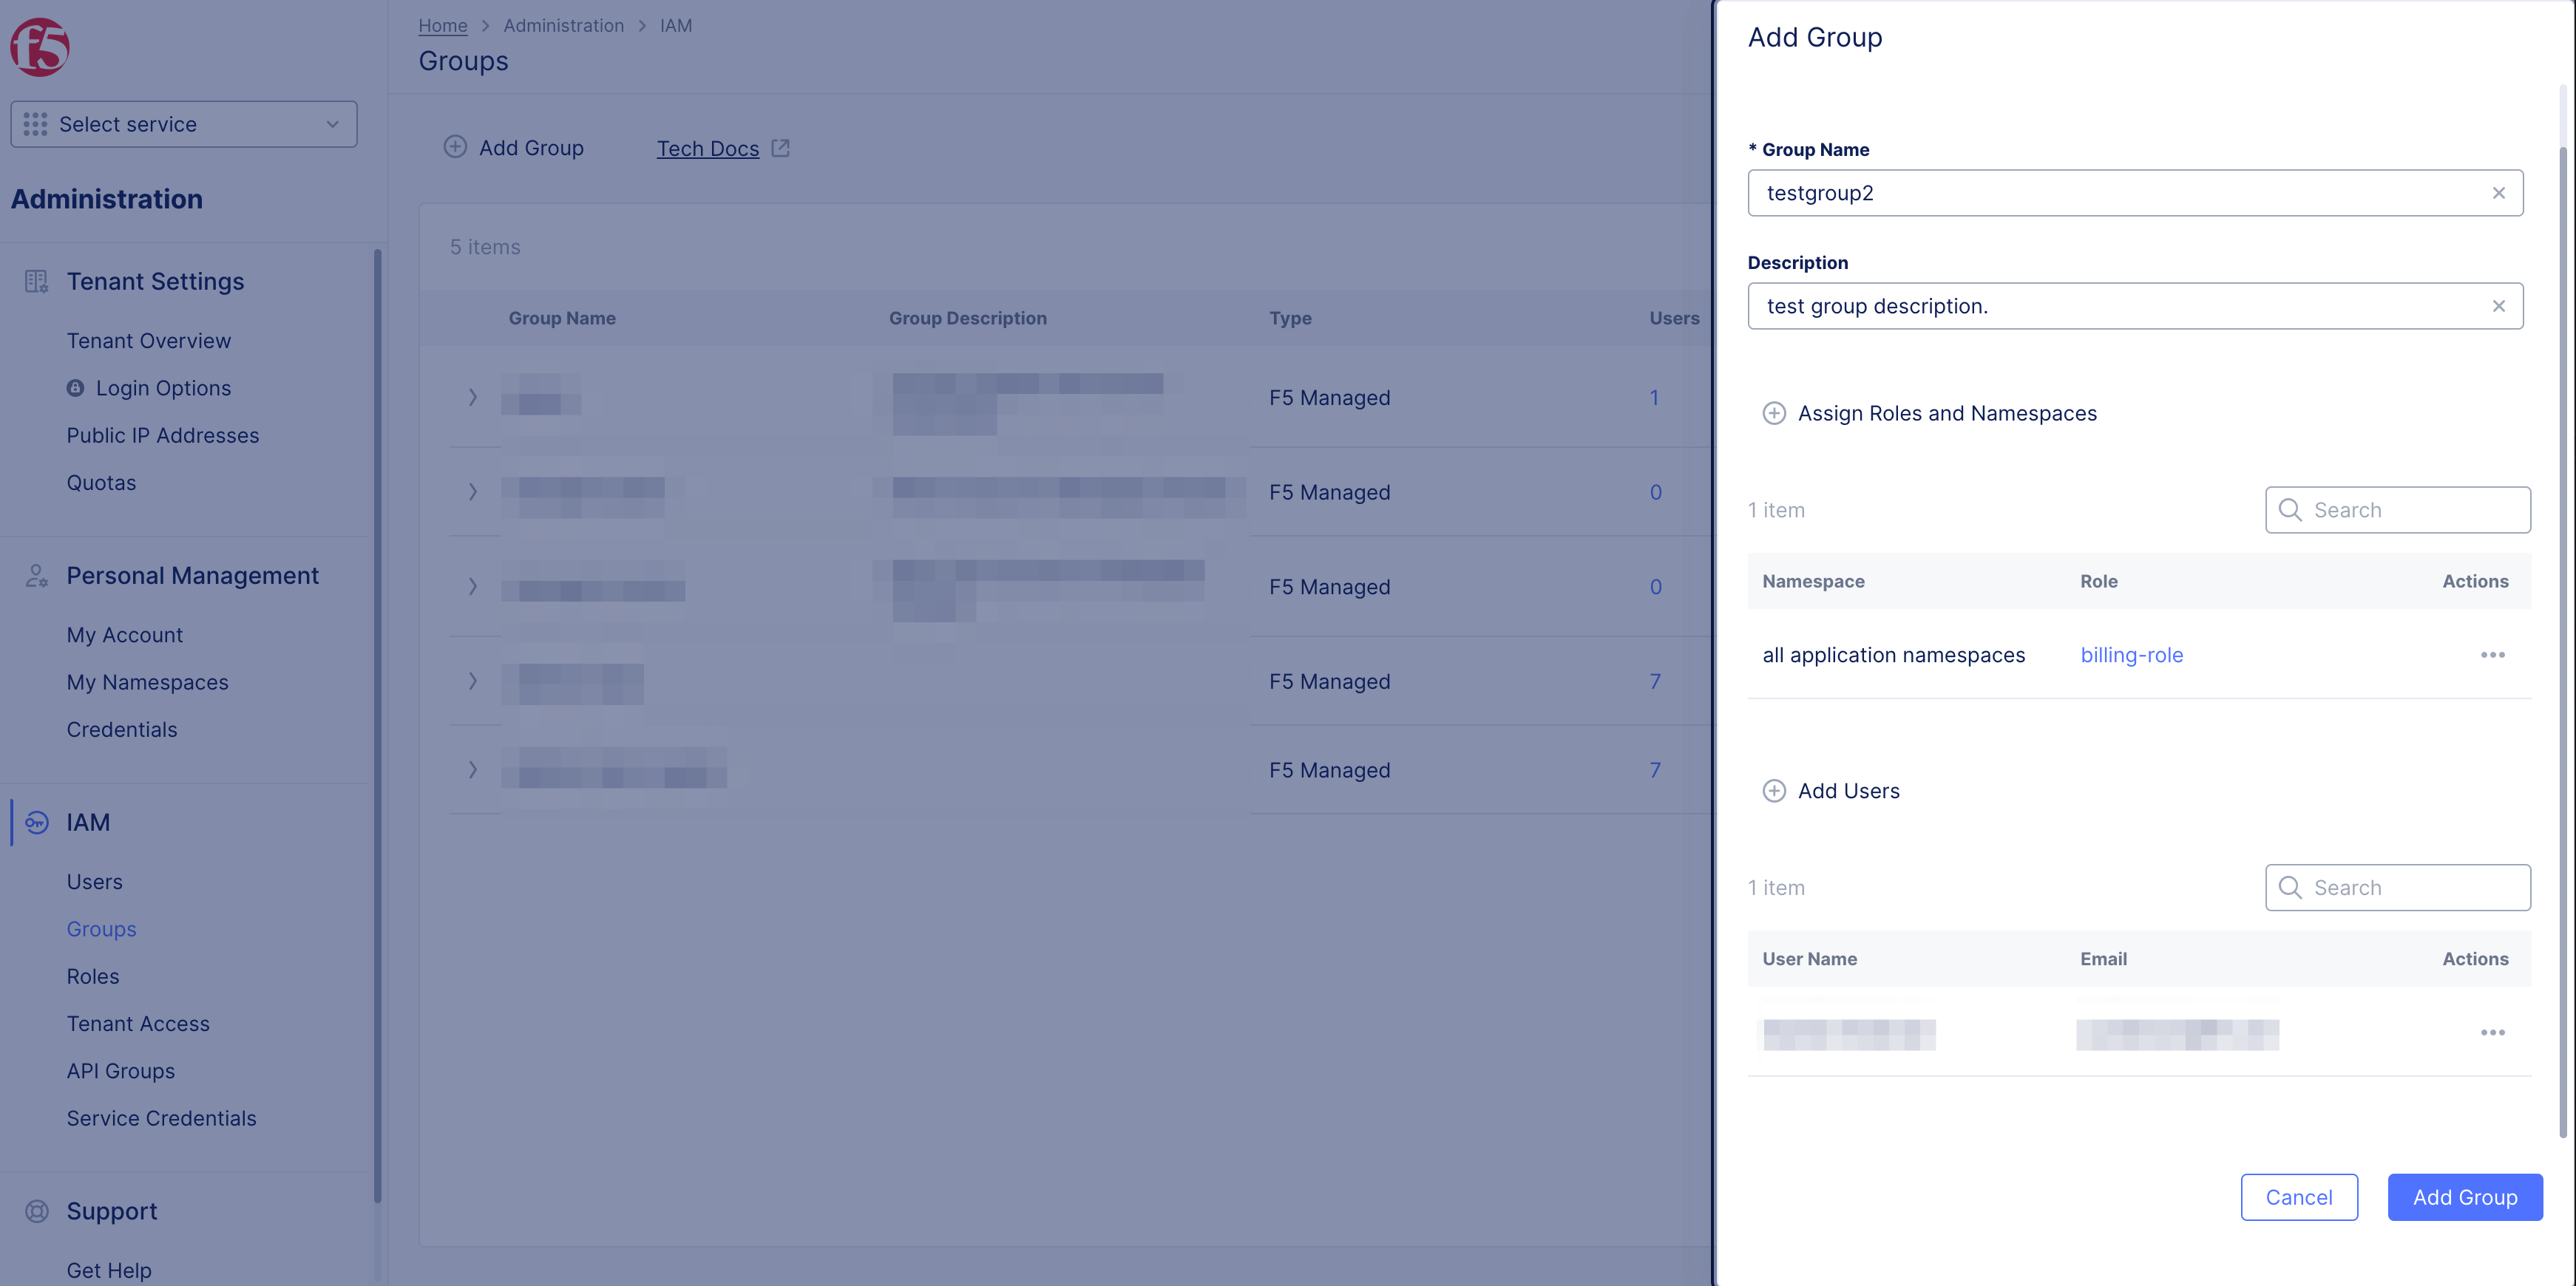Open Tech Docs external link icon
The height and width of the screenshot is (1286, 2576).
click(781, 148)
